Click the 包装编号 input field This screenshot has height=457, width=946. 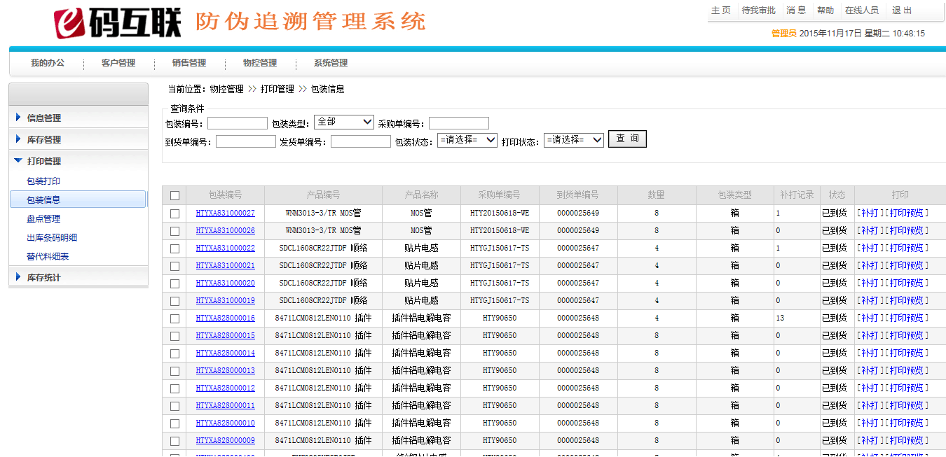(238, 124)
